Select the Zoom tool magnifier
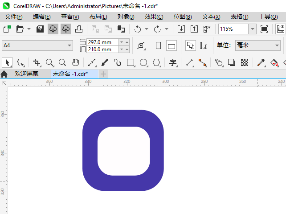The width and height of the screenshot is (286, 214). pyautogui.click(x=49, y=62)
